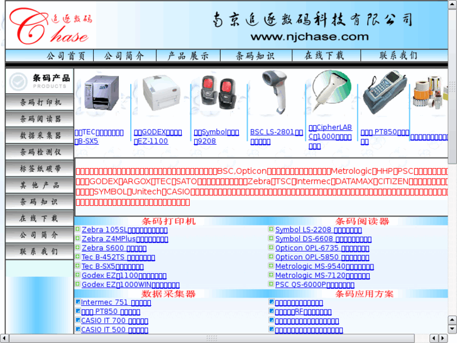Open the BSC LS-2801 text link
Image resolution: width=457 pixels, height=343 pixels.
(277, 137)
